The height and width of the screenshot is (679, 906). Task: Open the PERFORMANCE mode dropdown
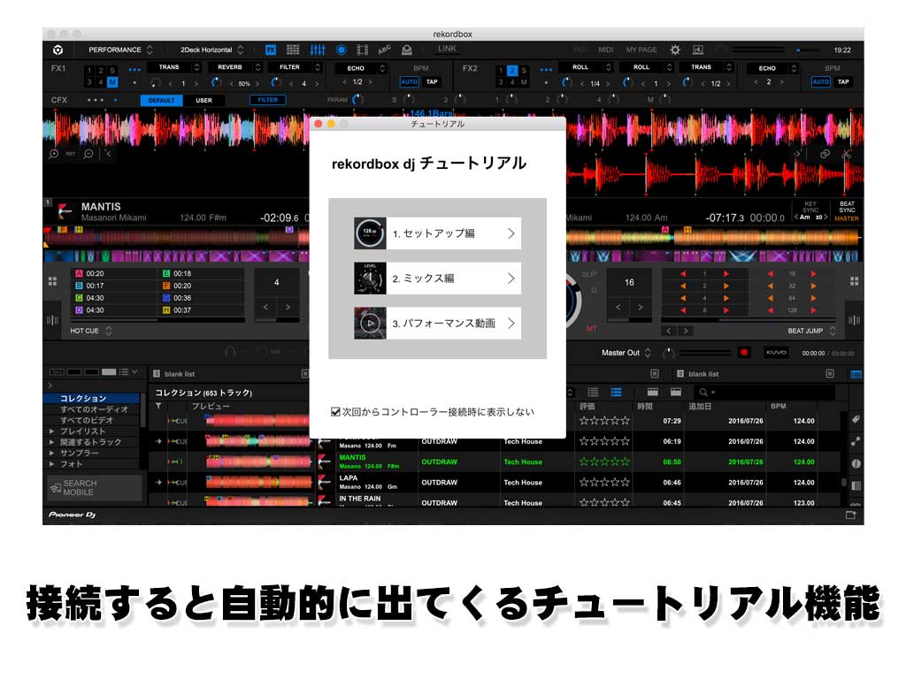click(x=120, y=50)
